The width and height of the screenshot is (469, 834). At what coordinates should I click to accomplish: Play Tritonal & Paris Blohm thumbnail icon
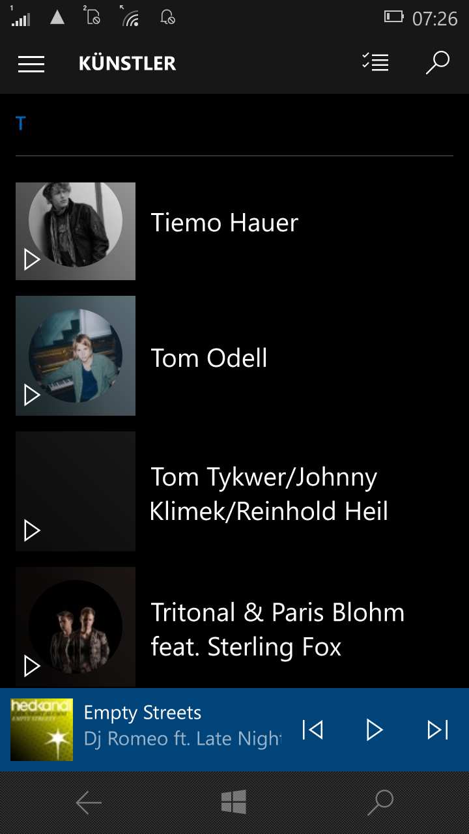[32, 666]
